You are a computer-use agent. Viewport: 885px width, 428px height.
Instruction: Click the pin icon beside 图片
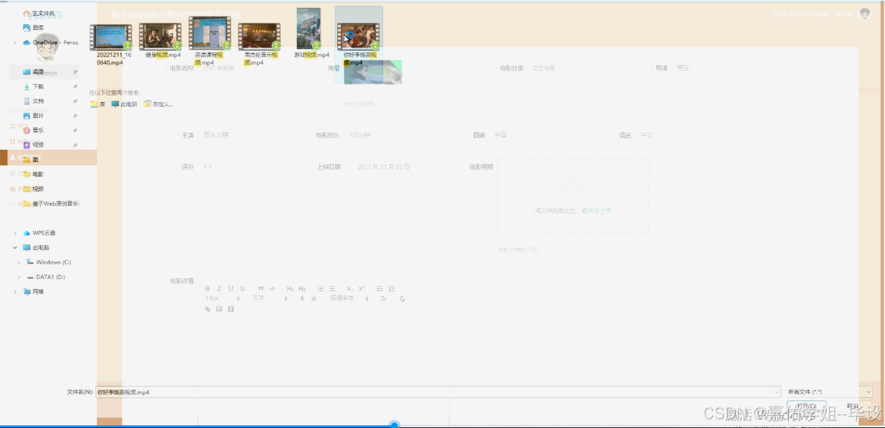point(75,116)
